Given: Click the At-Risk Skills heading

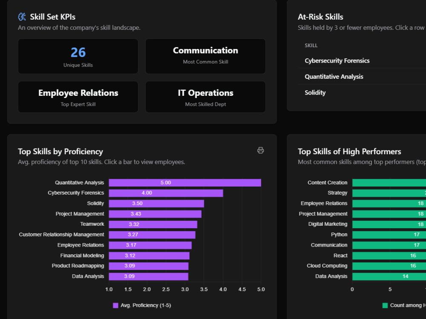Looking at the screenshot, I should [320, 17].
